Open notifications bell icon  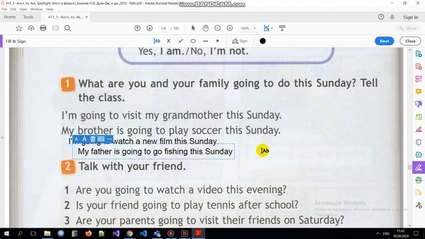[x=392, y=17]
